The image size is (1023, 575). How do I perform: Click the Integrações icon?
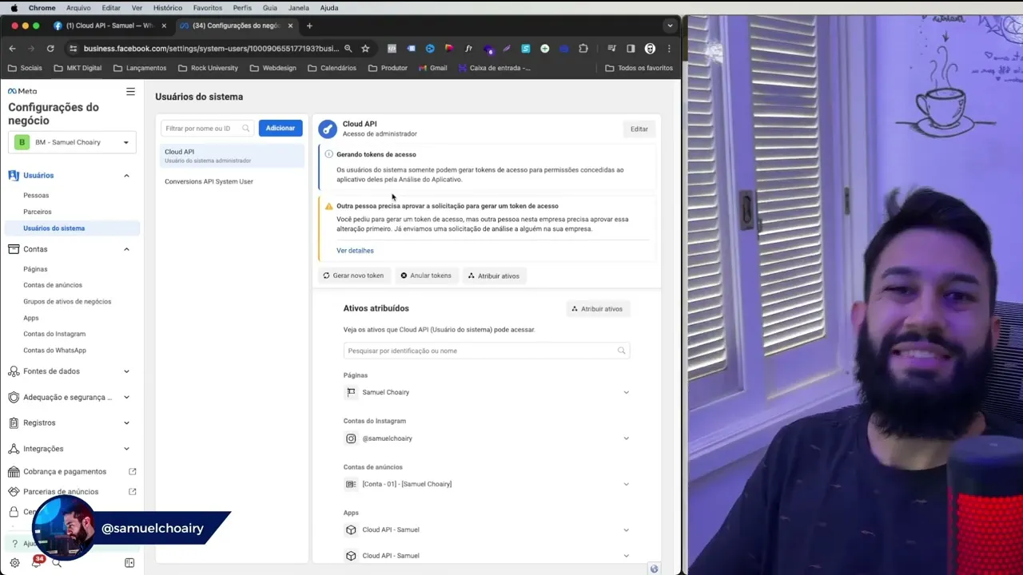[14, 449]
